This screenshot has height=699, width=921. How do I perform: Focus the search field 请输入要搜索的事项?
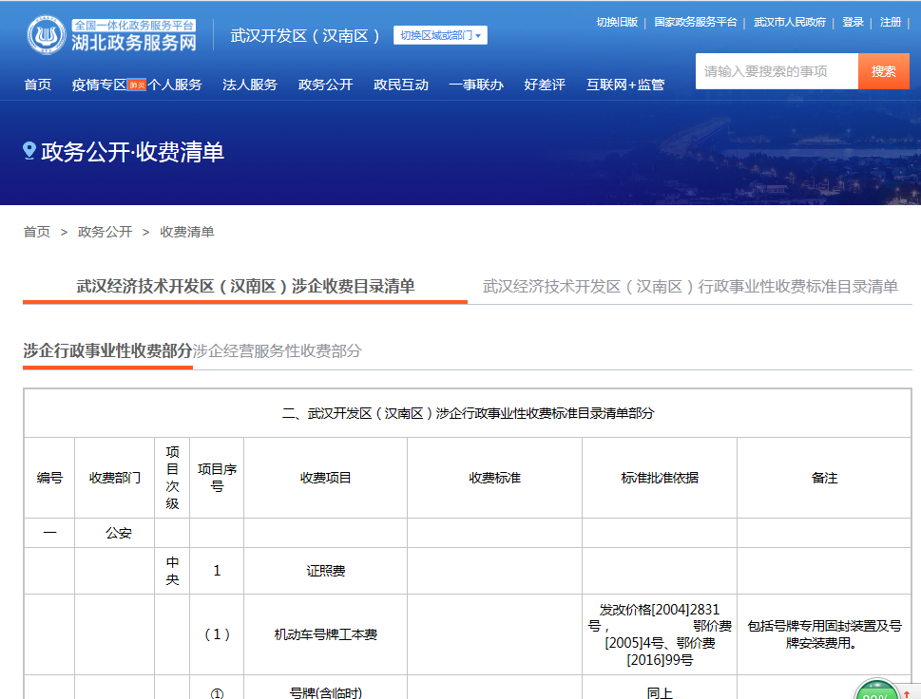point(776,71)
